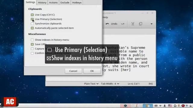193x108 pixels.
Task: Expand the editor toolbar overflow arrow
Action: [x=151, y=24]
